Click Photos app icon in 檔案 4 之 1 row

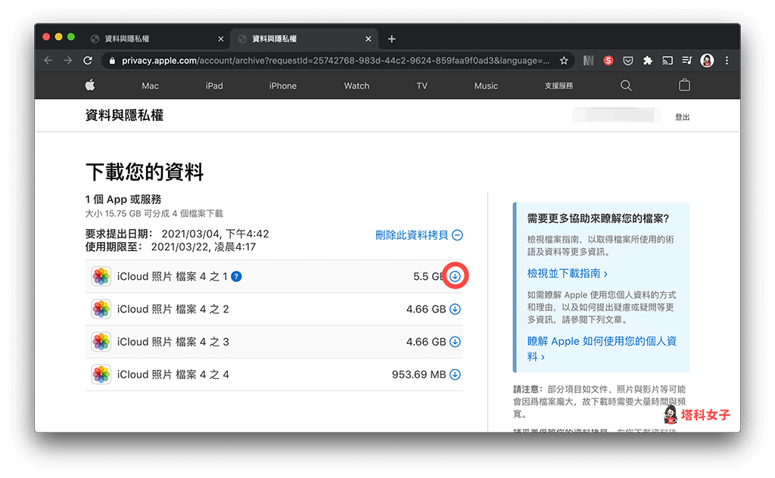coord(101,277)
